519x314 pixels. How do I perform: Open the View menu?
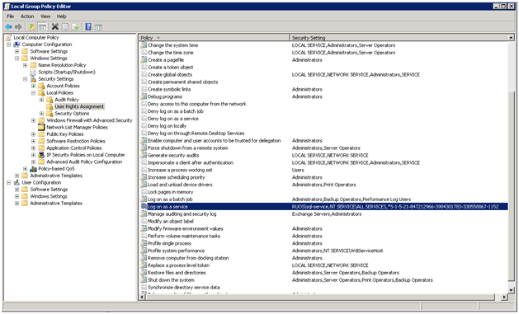click(45, 16)
